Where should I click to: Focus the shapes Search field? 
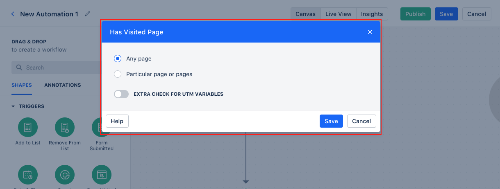click(x=57, y=67)
